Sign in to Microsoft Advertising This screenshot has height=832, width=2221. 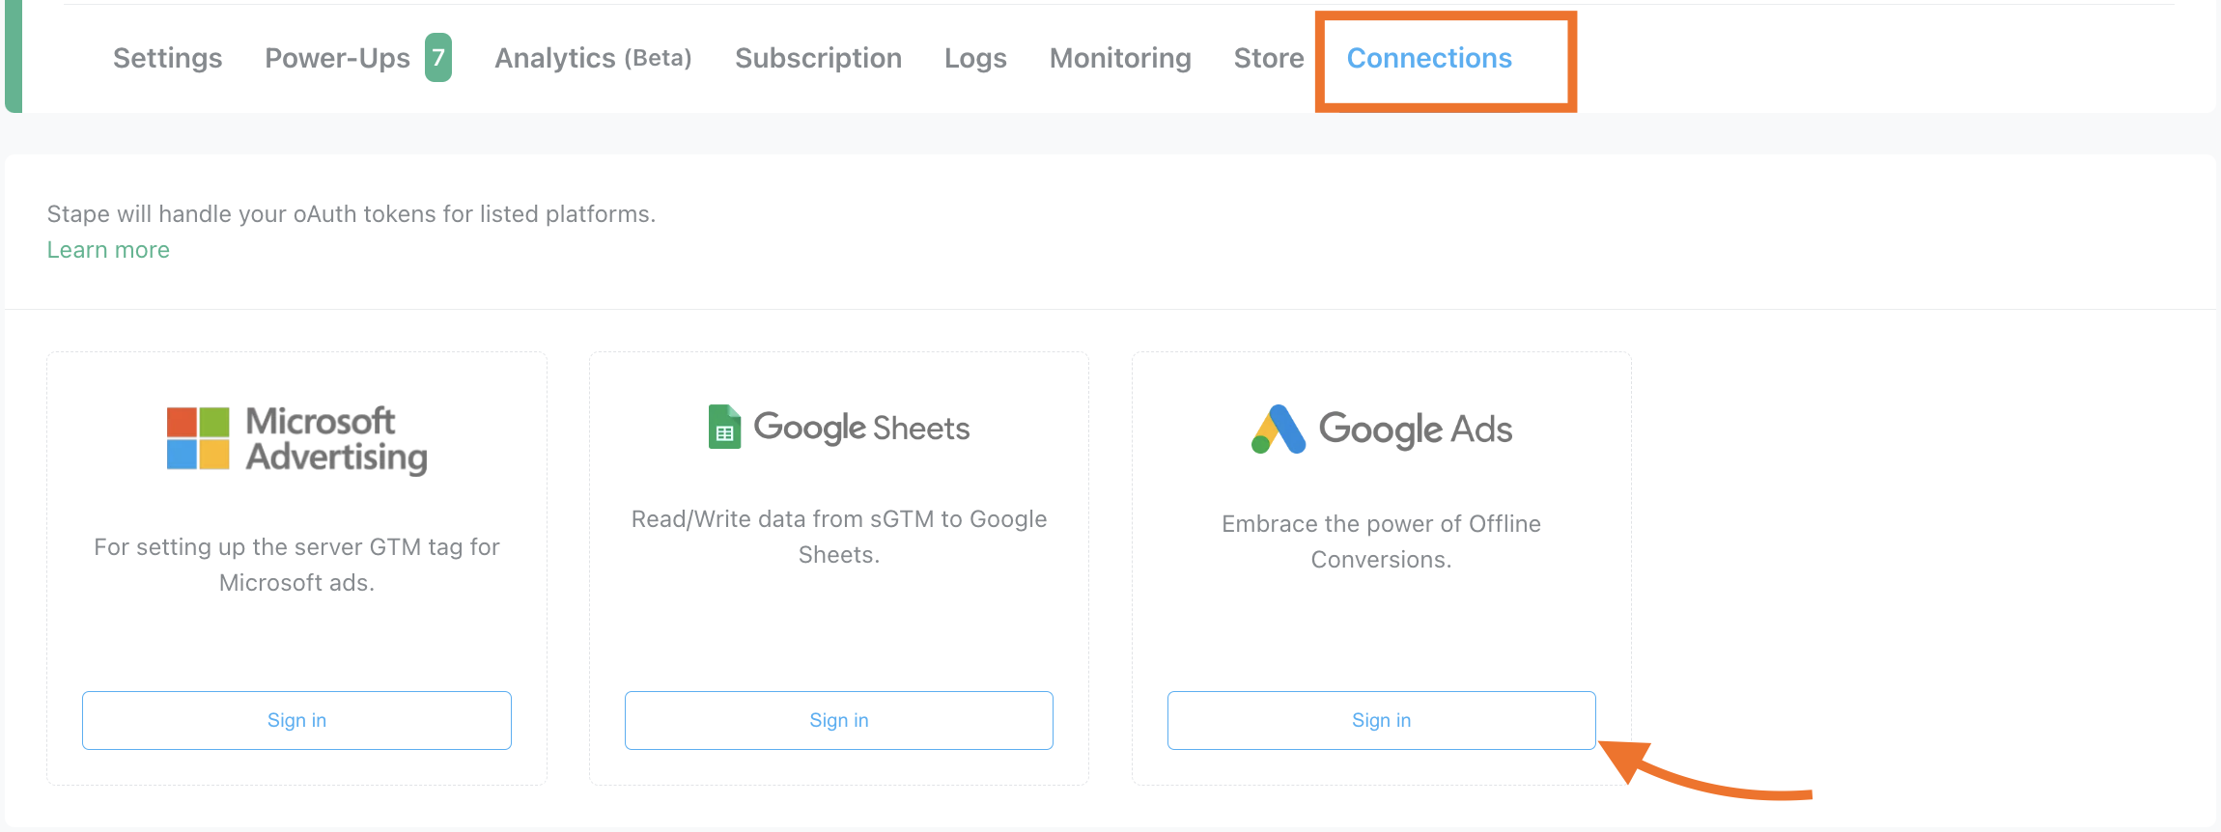pyautogui.click(x=296, y=720)
